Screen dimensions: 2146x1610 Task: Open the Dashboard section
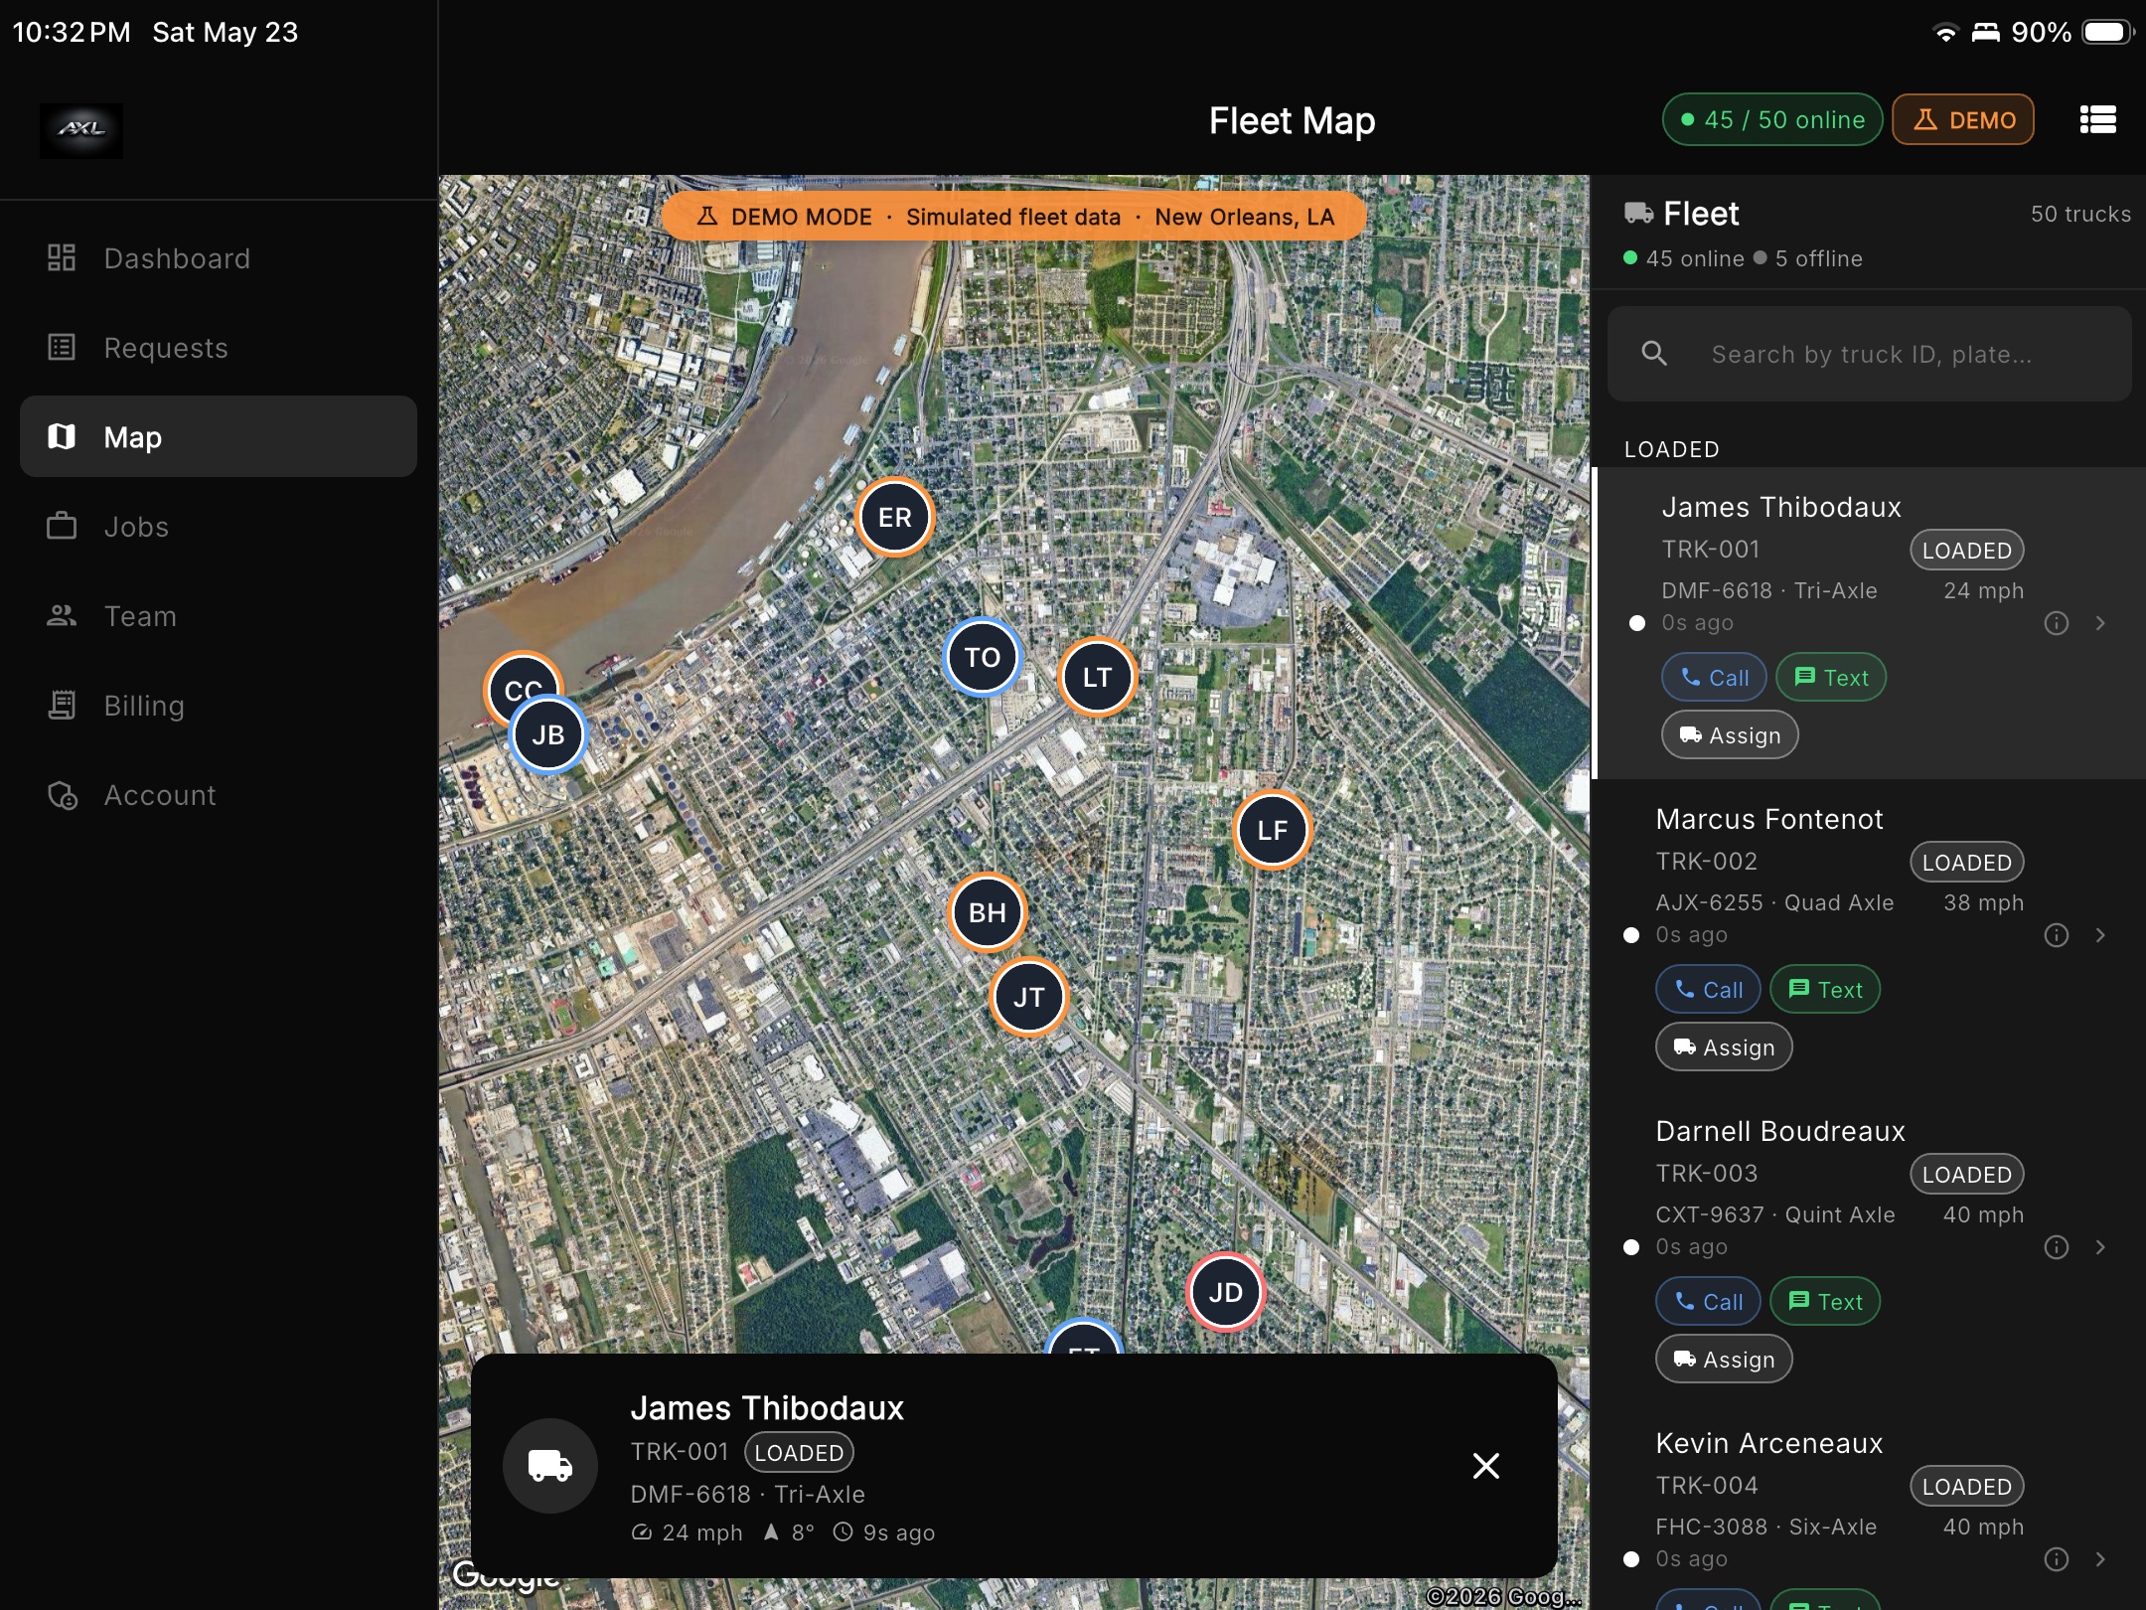pyautogui.click(x=219, y=258)
